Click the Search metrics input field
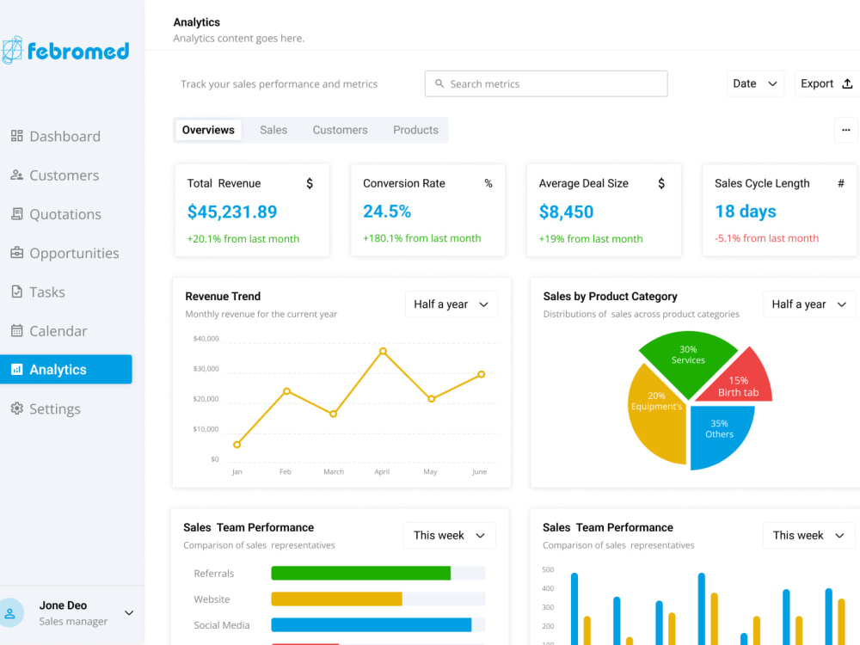Screen dimensions: 860x645 point(546,84)
